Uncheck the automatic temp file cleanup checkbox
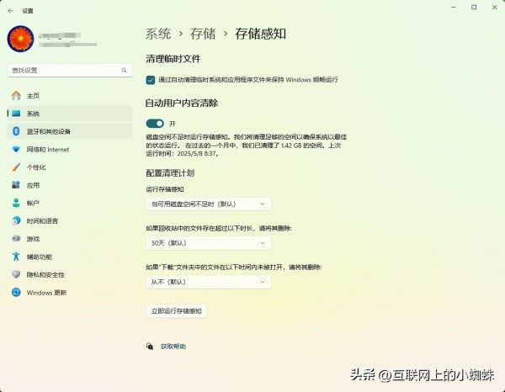The height and width of the screenshot is (392, 505). tap(151, 79)
